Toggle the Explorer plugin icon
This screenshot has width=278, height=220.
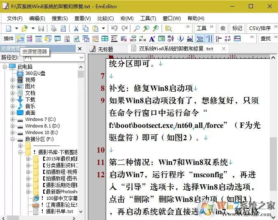coord(20,39)
